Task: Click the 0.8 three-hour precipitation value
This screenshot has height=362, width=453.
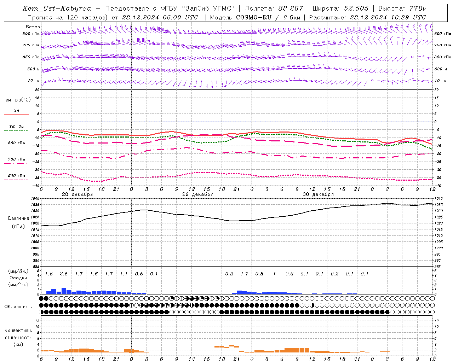Action: coord(259,274)
